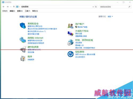Click 选择家庭组和共享选项 link
The image size is (133, 99).
pyautogui.click(x=36, y=43)
